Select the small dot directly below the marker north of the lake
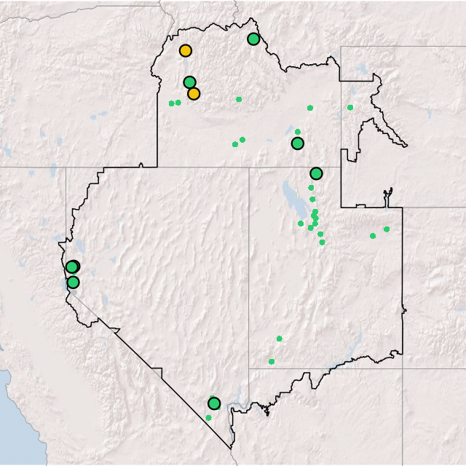This screenshot has width=466, height=466. pos(311,188)
